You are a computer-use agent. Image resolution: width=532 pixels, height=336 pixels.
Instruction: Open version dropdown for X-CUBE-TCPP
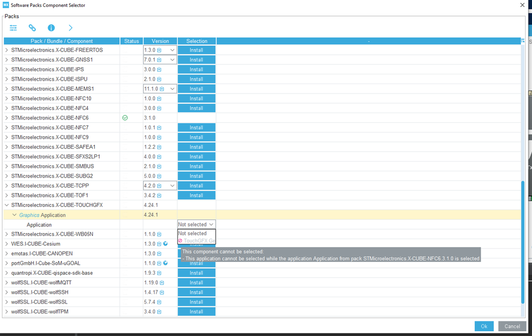173,186
